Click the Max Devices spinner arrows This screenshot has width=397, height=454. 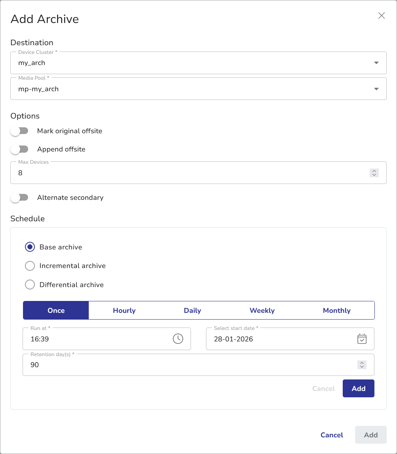coord(374,173)
